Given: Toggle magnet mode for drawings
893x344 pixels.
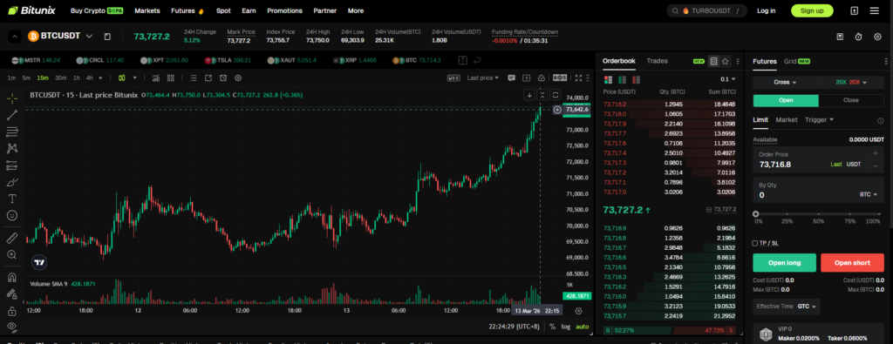Looking at the screenshot, I should click(x=12, y=278).
